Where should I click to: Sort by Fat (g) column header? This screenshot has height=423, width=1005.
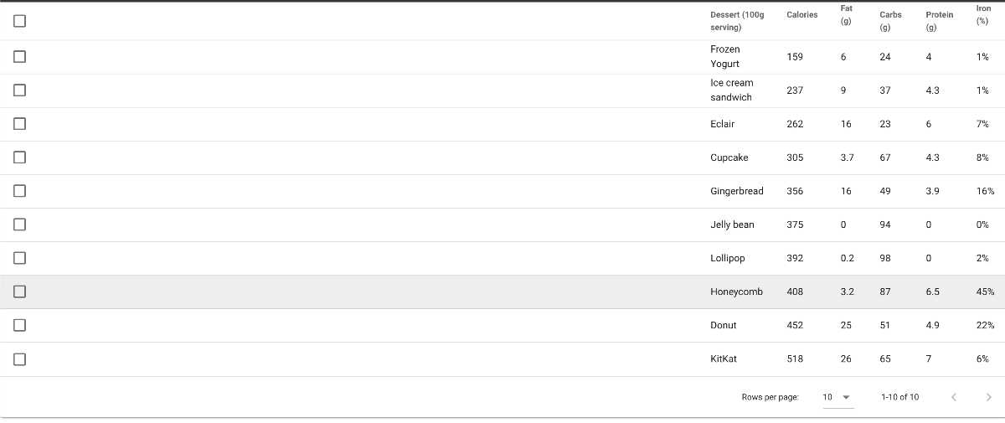847,15
